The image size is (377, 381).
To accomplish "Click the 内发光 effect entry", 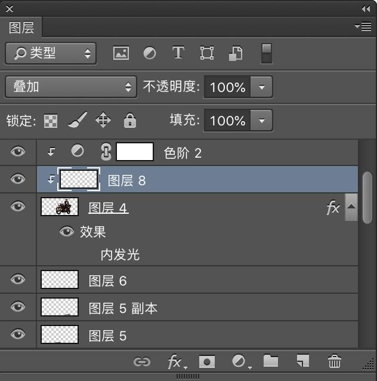I will (x=120, y=255).
